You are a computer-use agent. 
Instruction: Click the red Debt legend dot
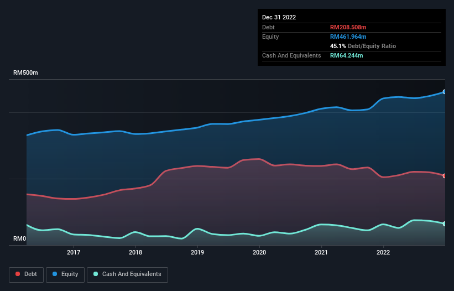[x=18, y=274]
